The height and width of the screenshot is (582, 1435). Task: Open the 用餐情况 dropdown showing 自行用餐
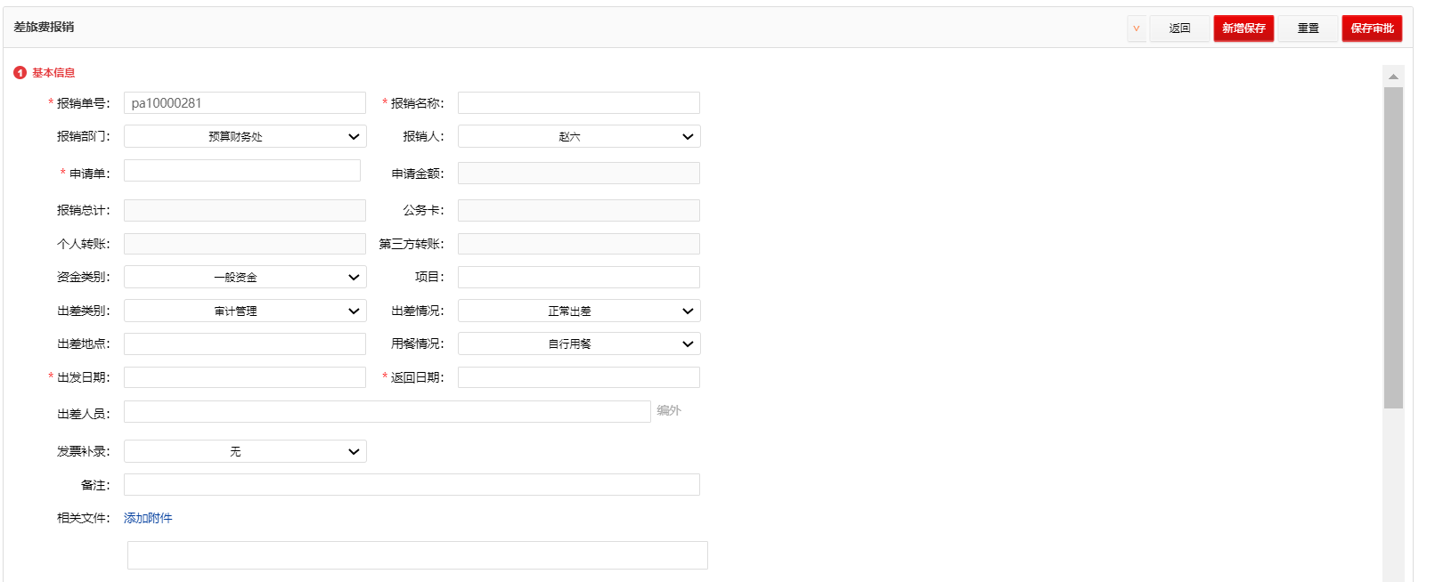coord(579,344)
